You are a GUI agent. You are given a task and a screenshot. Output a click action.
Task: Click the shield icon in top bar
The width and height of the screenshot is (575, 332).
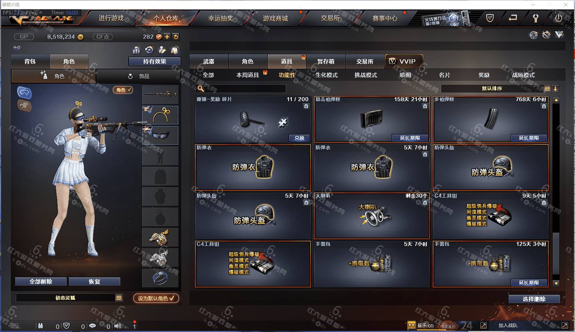pos(490,18)
